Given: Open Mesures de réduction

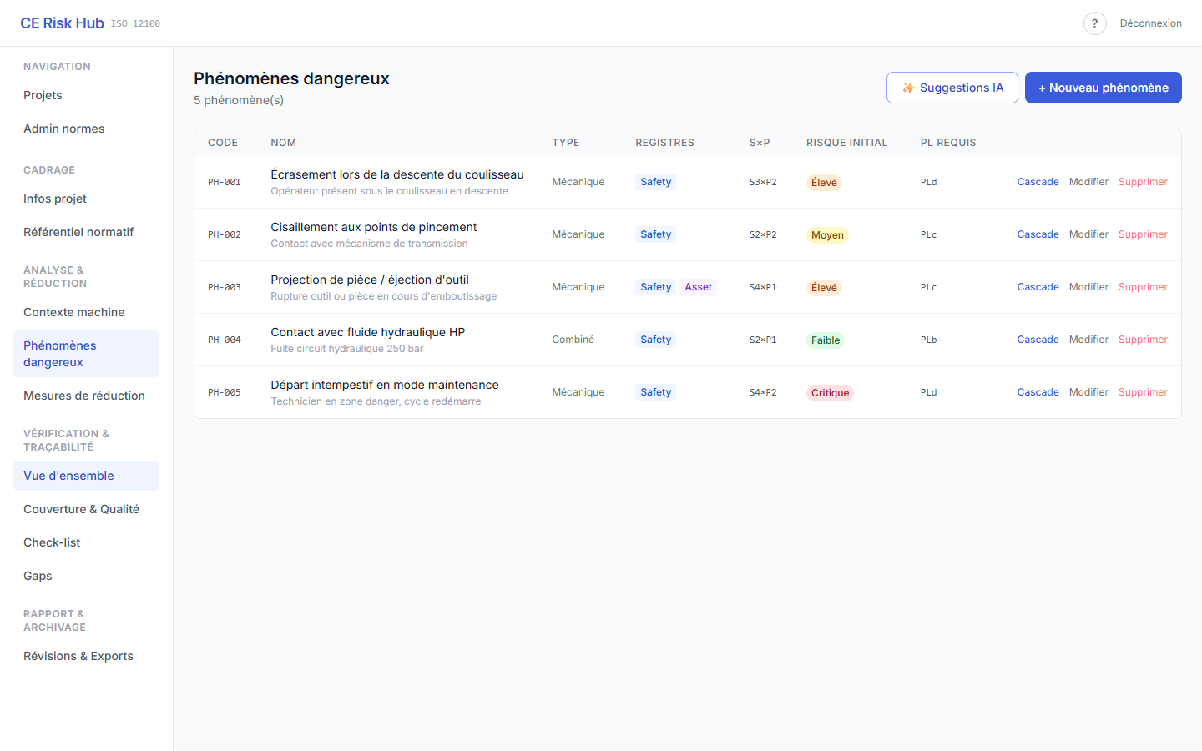Looking at the screenshot, I should click(84, 396).
